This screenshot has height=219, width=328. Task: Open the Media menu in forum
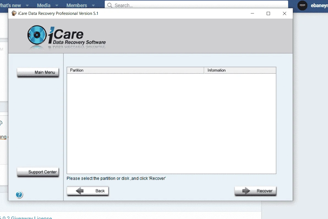(44, 5)
